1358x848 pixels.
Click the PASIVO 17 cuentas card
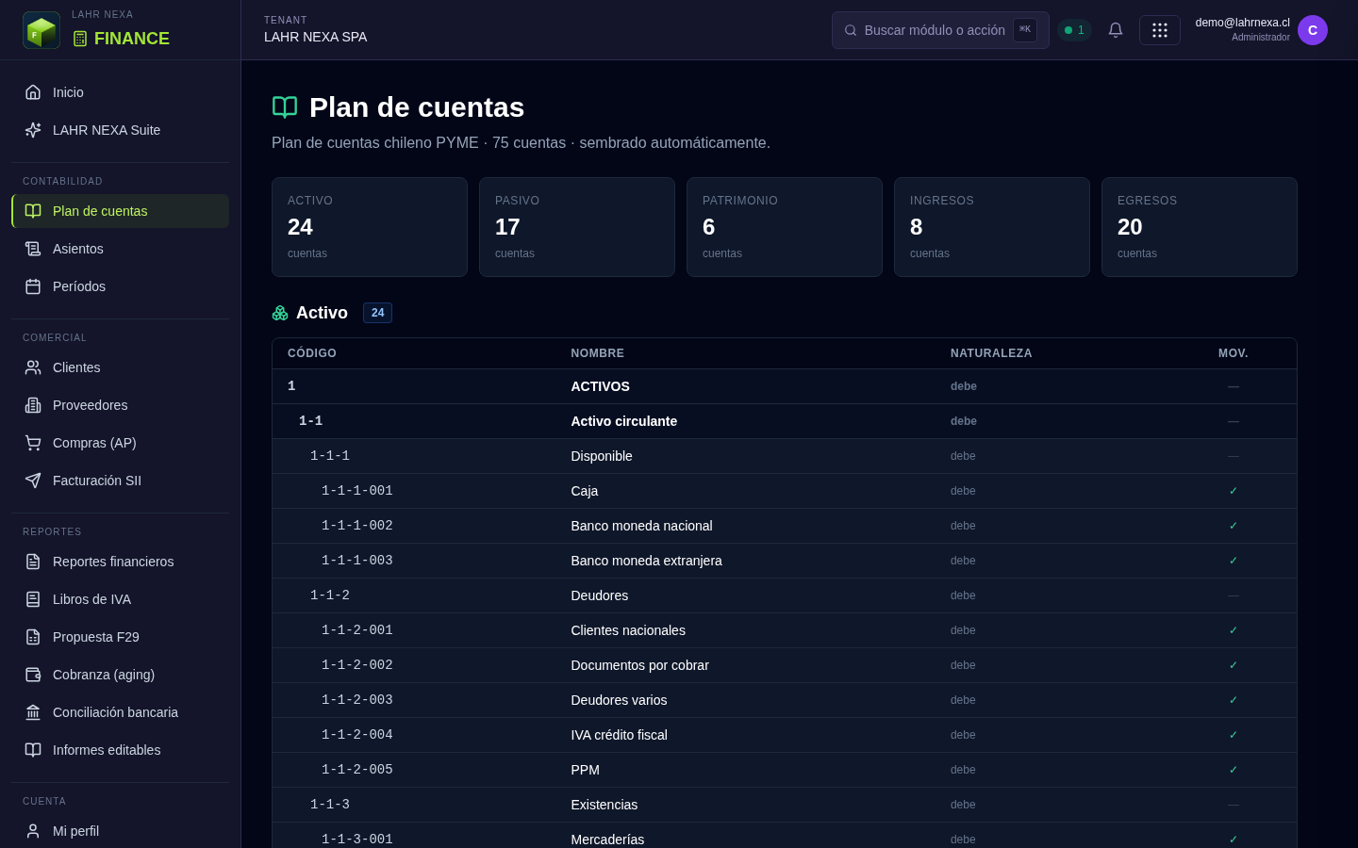pos(577,227)
